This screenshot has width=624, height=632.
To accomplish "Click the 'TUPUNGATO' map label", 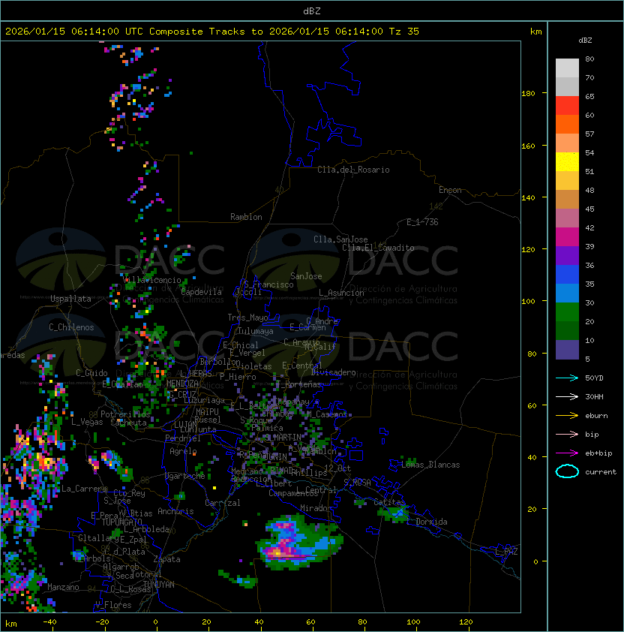I will pyautogui.click(x=121, y=522).
